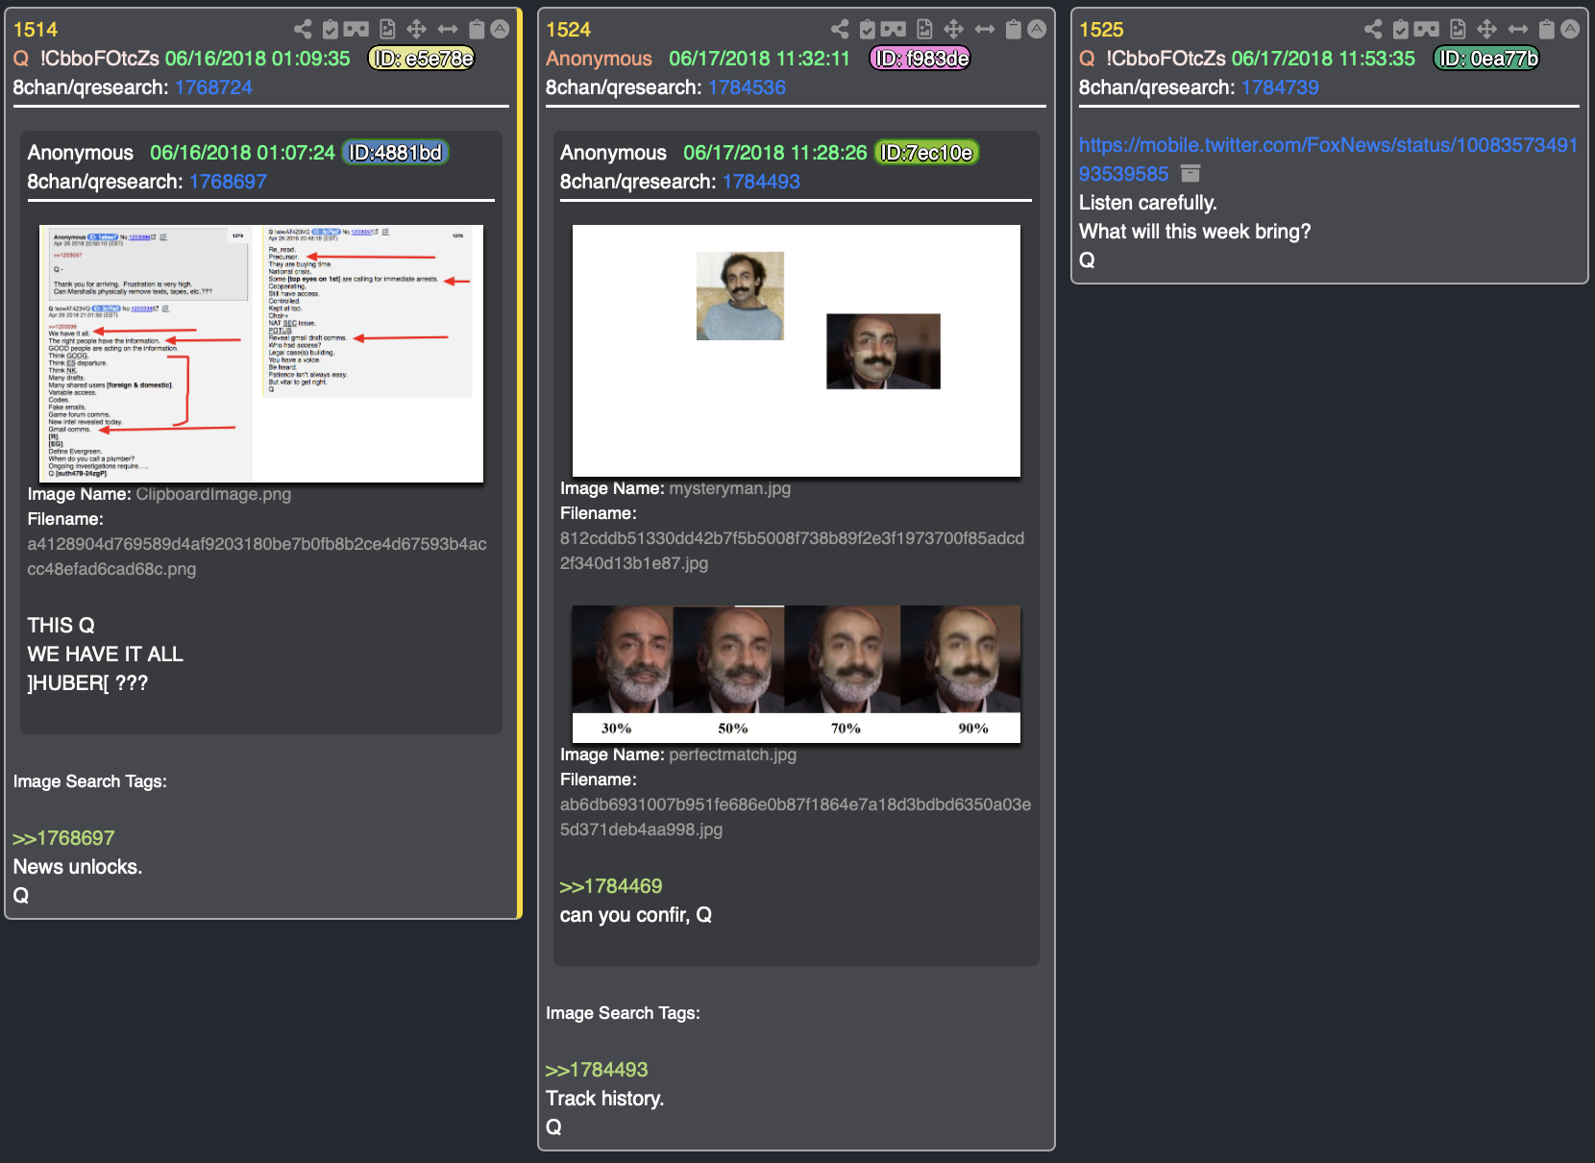
Task: Click Anonymous author name on post 1524
Action: (599, 59)
